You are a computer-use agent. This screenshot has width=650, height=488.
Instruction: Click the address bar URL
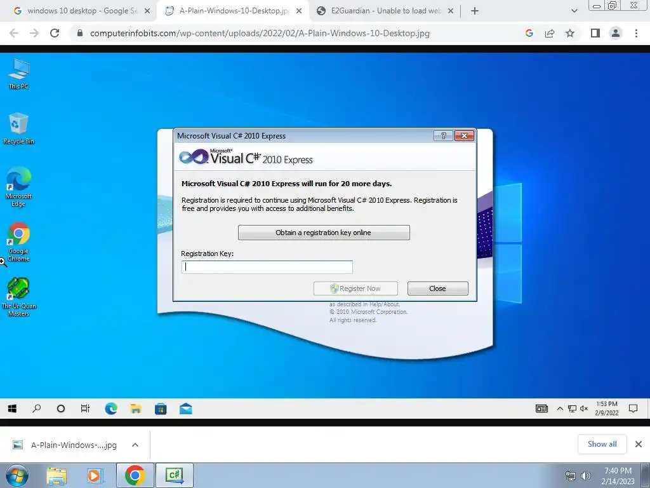click(x=260, y=33)
